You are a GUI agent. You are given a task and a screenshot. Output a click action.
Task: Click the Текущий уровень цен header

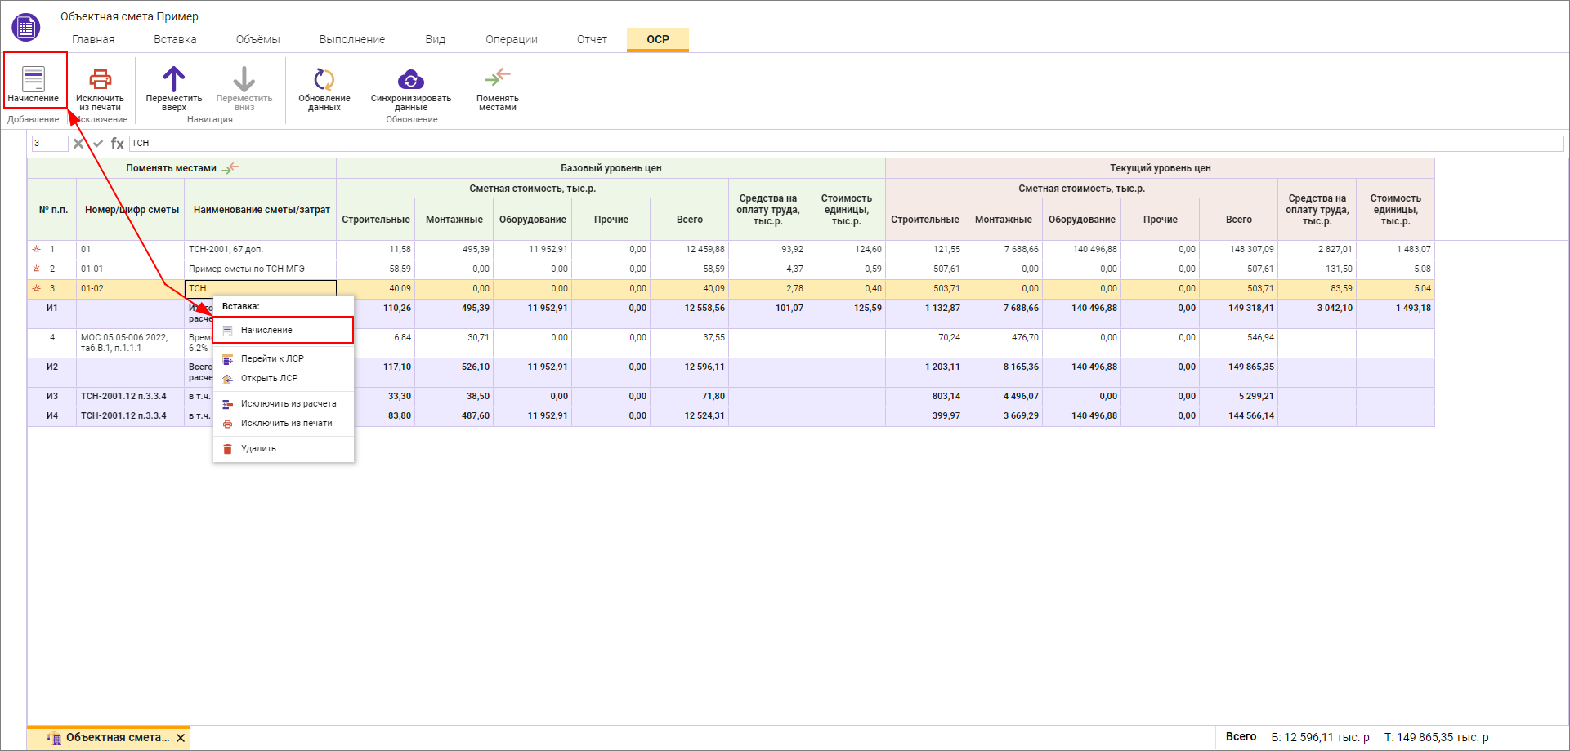tap(1160, 168)
